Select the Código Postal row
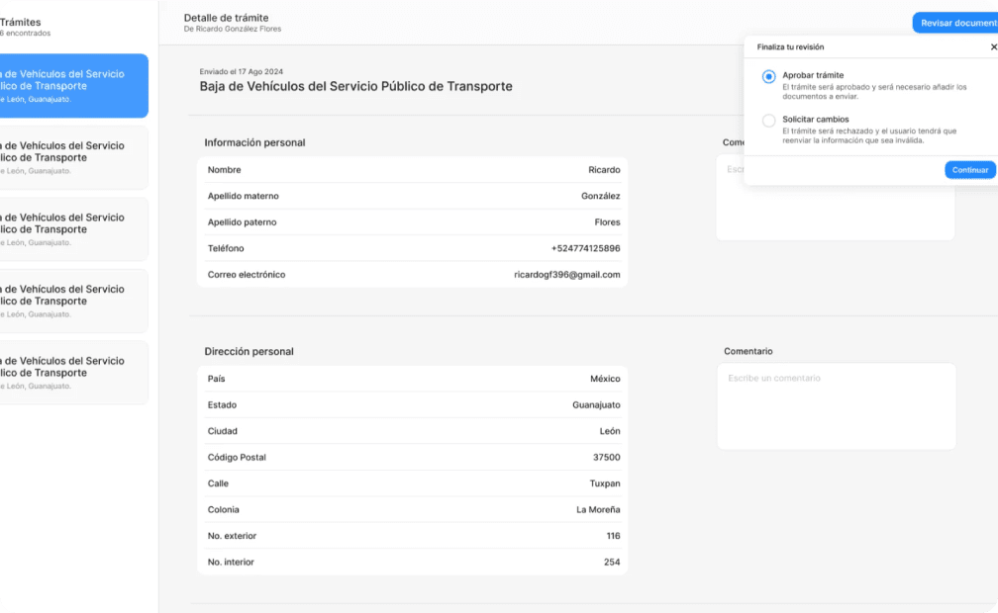 [413, 458]
